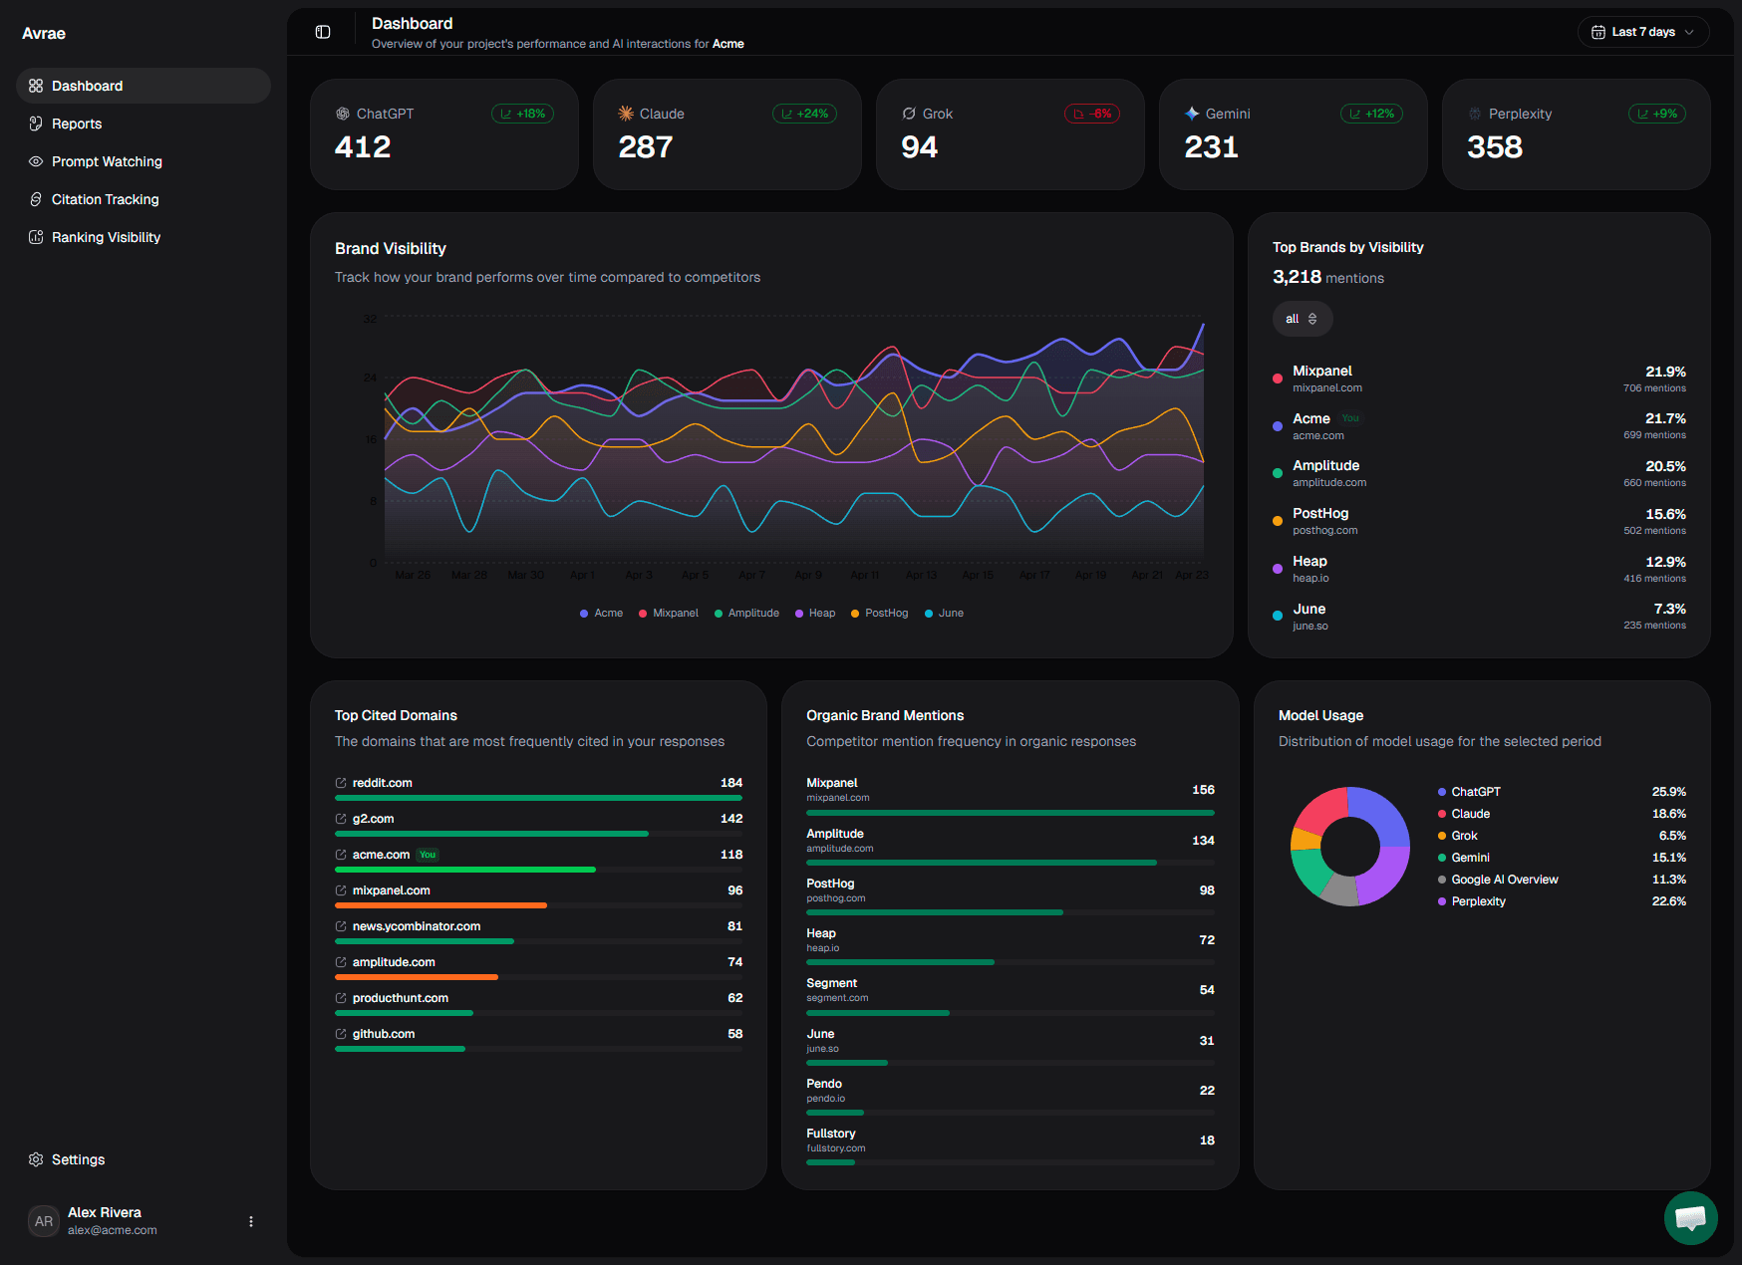Image resolution: width=1742 pixels, height=1265 pixels.
Task: Click the Model Usage donut chart
Action: point(1350,847)
